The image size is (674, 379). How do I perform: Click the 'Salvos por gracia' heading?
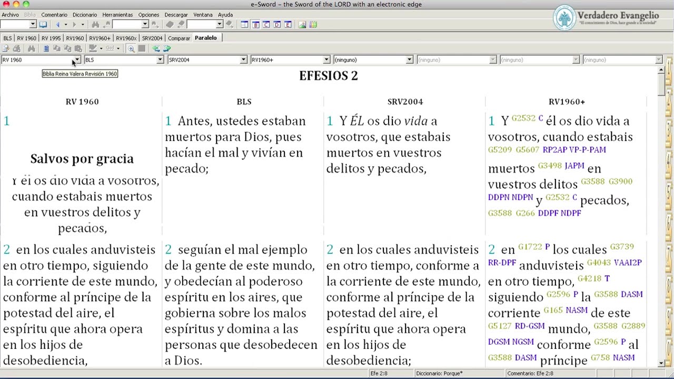coord(82,158)
